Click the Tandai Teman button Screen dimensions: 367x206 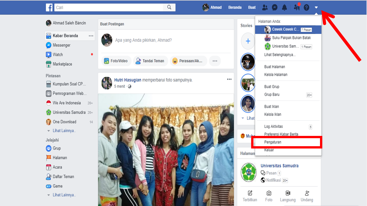(150, 61)
